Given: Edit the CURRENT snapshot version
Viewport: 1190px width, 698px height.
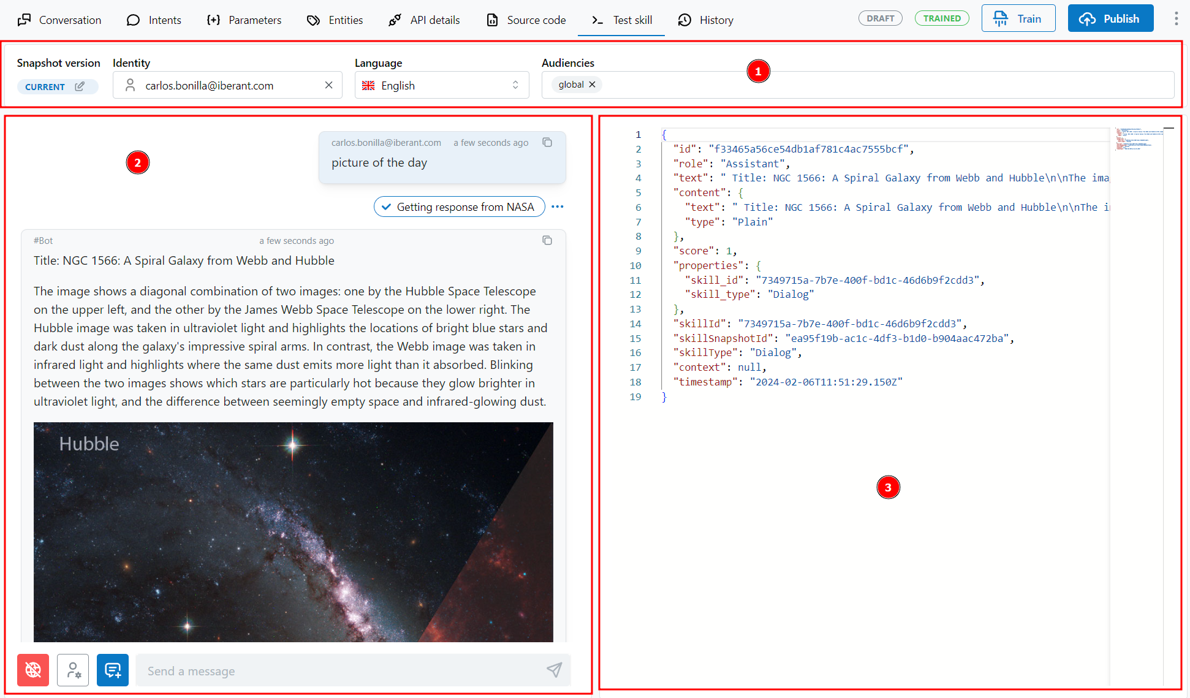Looking at the screenshot, I should [x=80, y=86].
